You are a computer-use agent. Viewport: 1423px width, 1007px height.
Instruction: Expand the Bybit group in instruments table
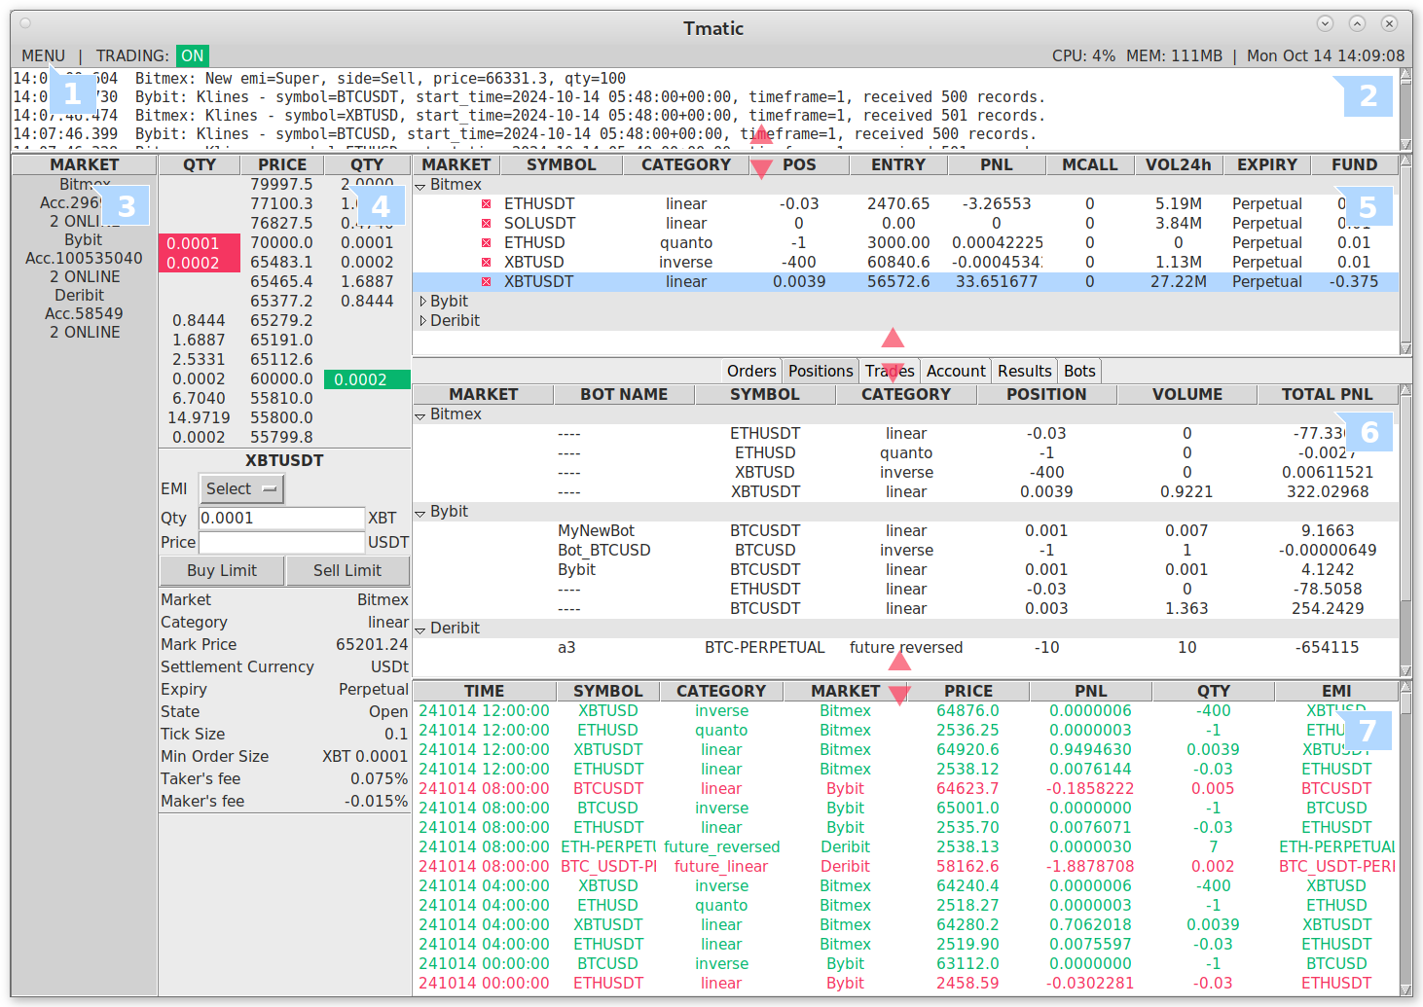(x=422, y=302)
